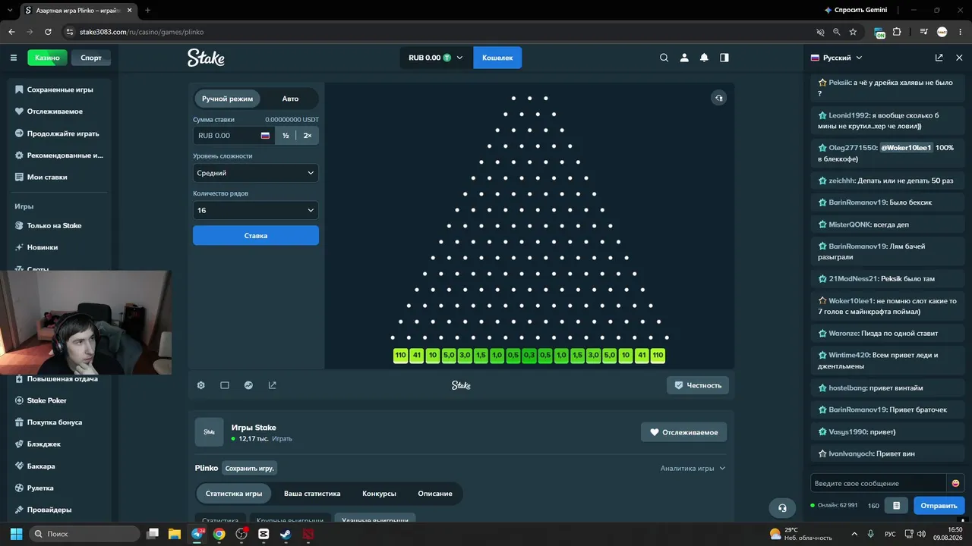Open chat rules icon

(x=896, y=506)
